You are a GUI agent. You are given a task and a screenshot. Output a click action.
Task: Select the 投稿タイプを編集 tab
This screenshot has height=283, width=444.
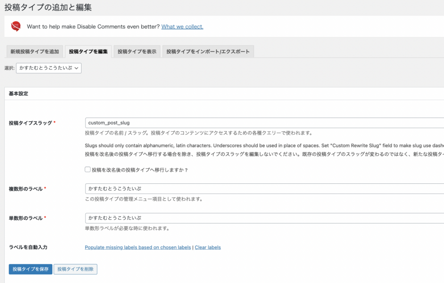[88, 52]
